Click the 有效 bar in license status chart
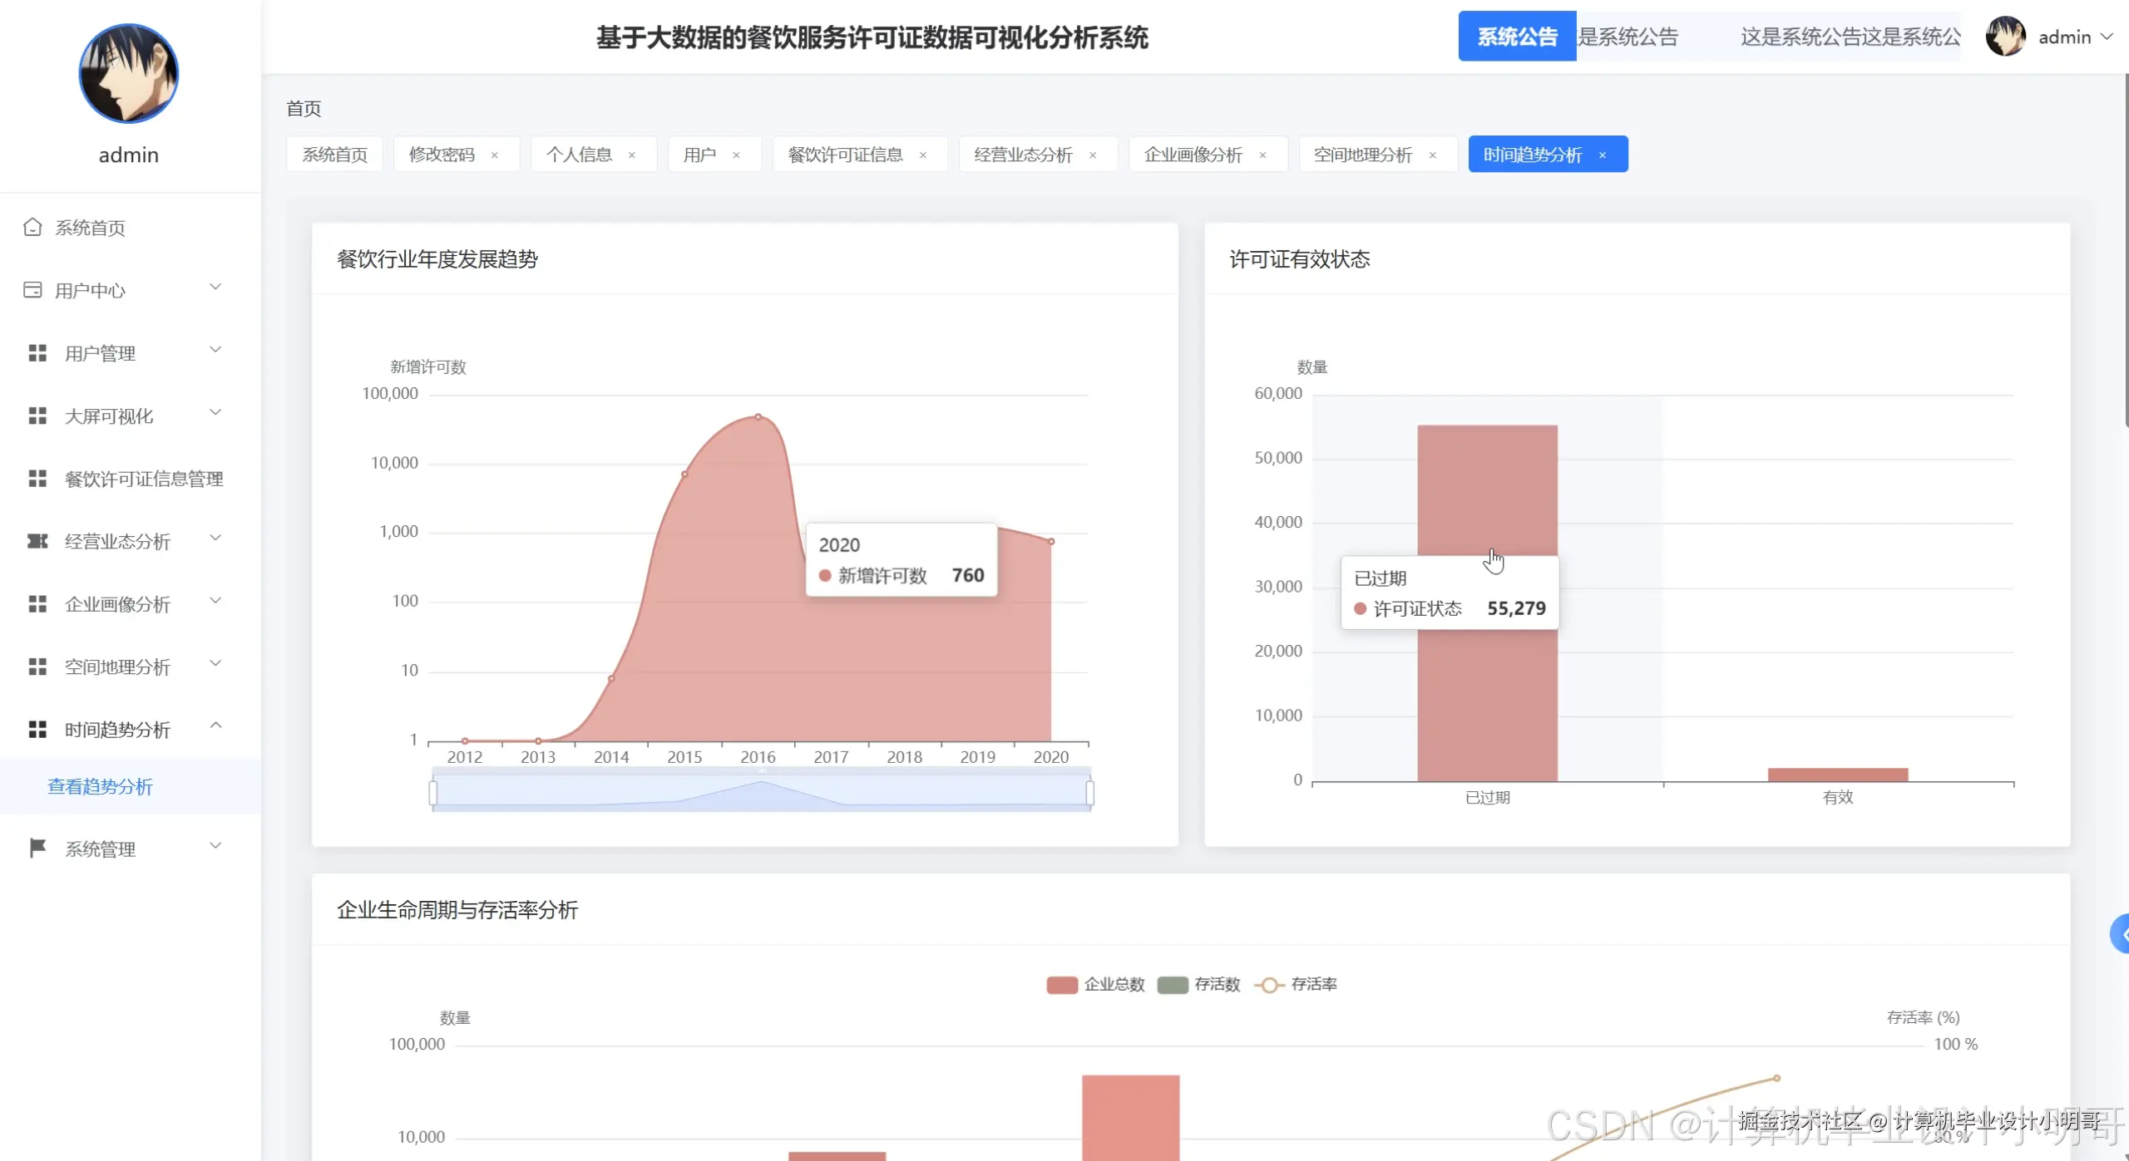Image resolution: width=2129 pixels, height=1161 pixels. click(1837, 775)
